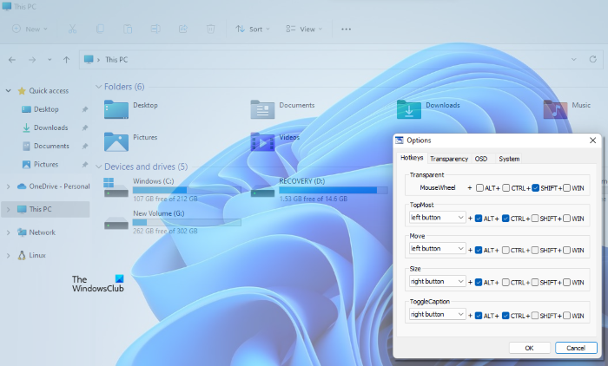The height and width of the screenshot is (366, 608).
Task: Open the Documents folder icon
Action: point(262,108)
